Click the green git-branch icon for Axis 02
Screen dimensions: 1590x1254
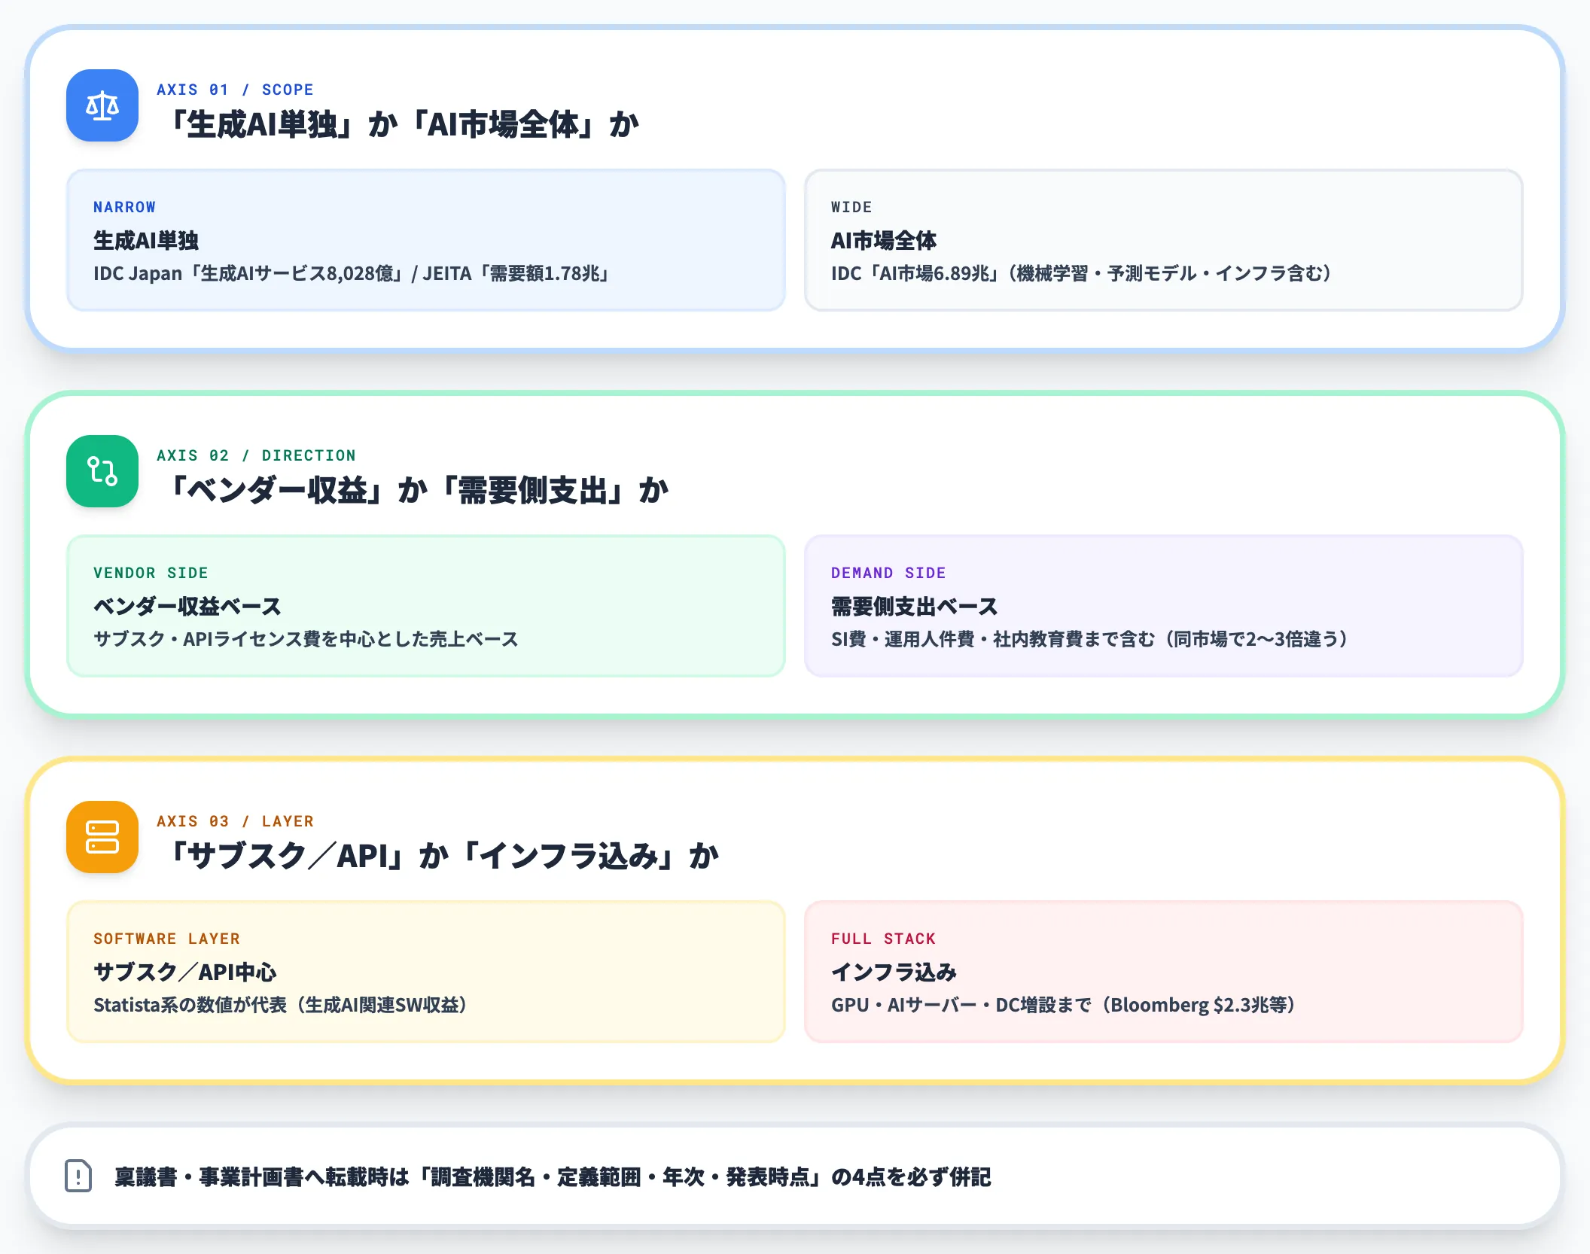pyautogui.click(x=102, y=471)
